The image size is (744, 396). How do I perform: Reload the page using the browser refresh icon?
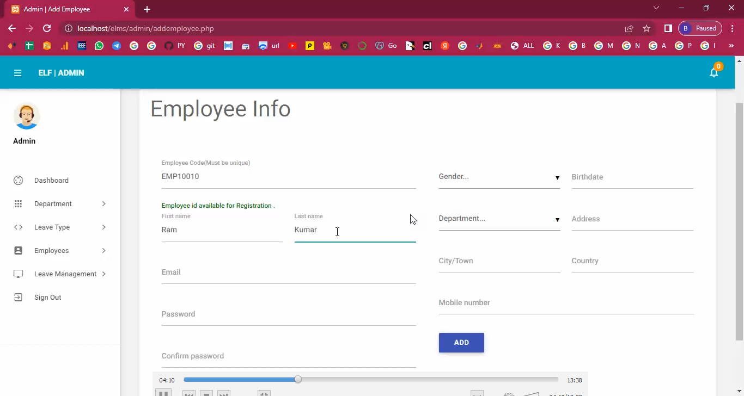47,28
